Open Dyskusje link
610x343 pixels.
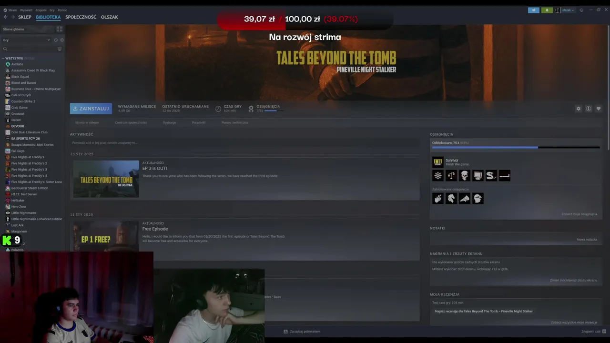point(169,122)
